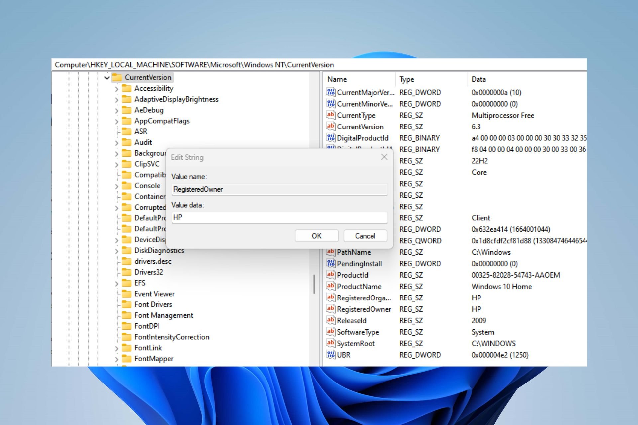Click the RegisteredOwner string value icon
The width and height of the screenshot is (638, 425).
tap(331, 309)
